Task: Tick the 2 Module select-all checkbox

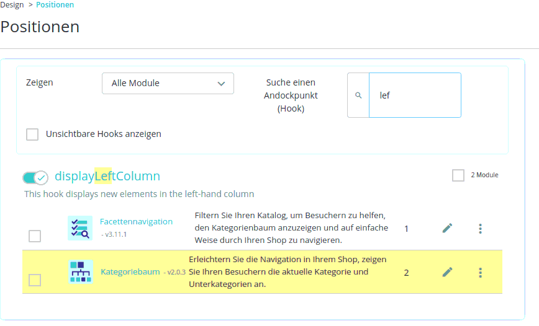Action: [x=458, y=175]
